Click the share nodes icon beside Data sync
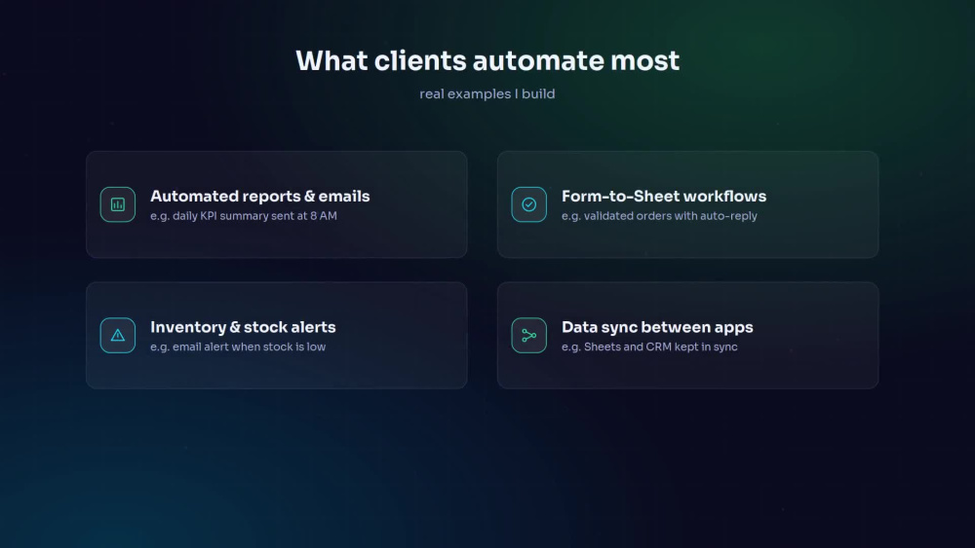The width and height of the screenshot is (975, 548). click(x=529, y=335)
